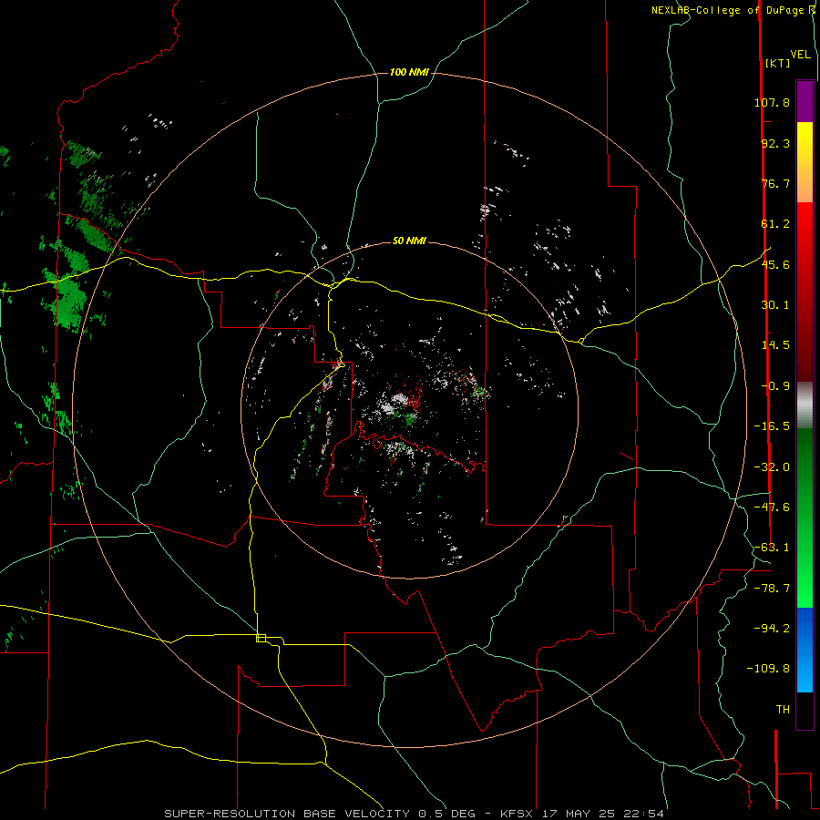Click the [KT] units label
This screenshot has width=820, height=820.
[x=777, y=63]
